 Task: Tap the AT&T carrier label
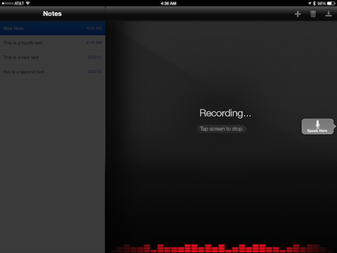pos(19,3)
